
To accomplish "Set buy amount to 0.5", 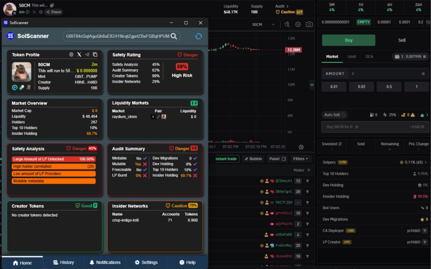I will (x=389, y=87).
